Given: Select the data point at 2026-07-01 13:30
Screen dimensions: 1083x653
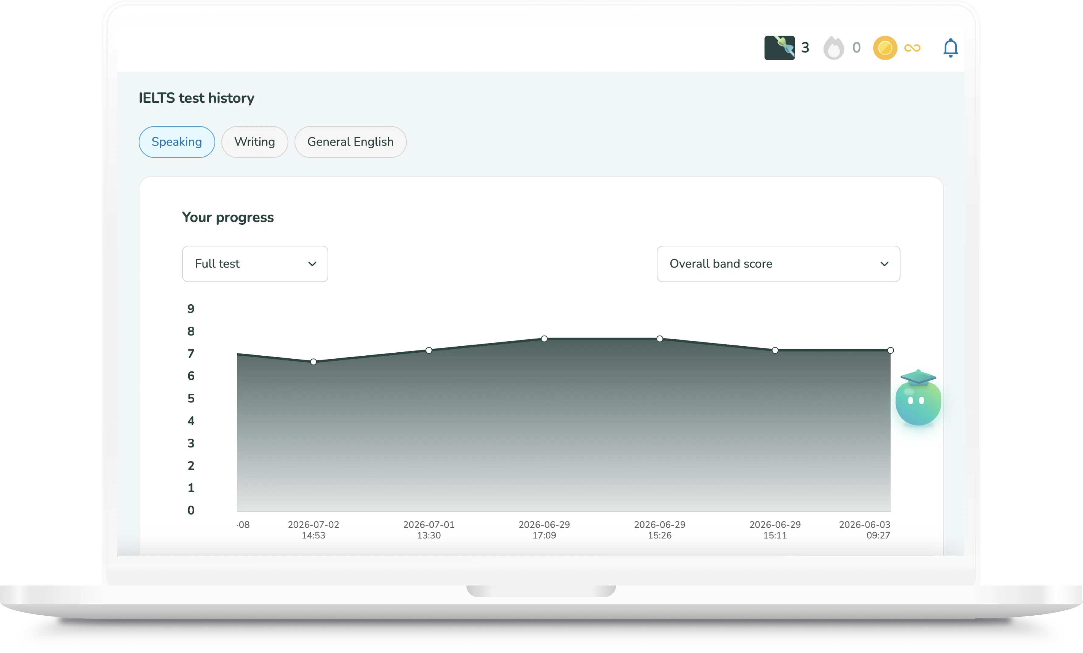Looking at the screenshot, I should (428, 350).
